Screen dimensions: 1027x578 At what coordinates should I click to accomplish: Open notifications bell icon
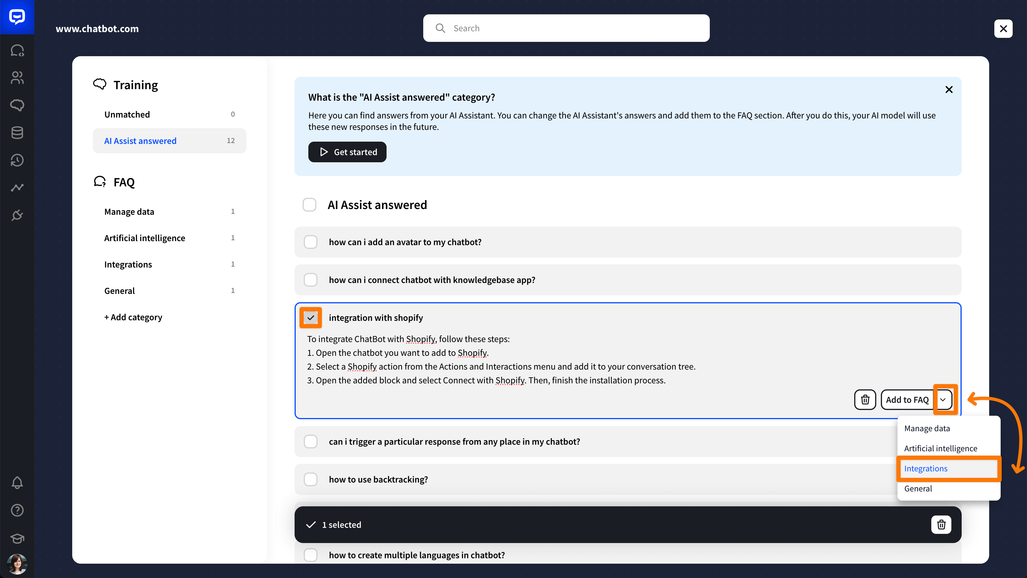coord(17,483)
